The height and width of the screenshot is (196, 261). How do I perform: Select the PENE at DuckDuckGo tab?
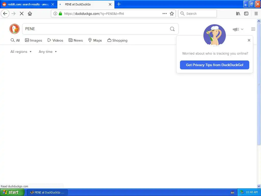86,4
